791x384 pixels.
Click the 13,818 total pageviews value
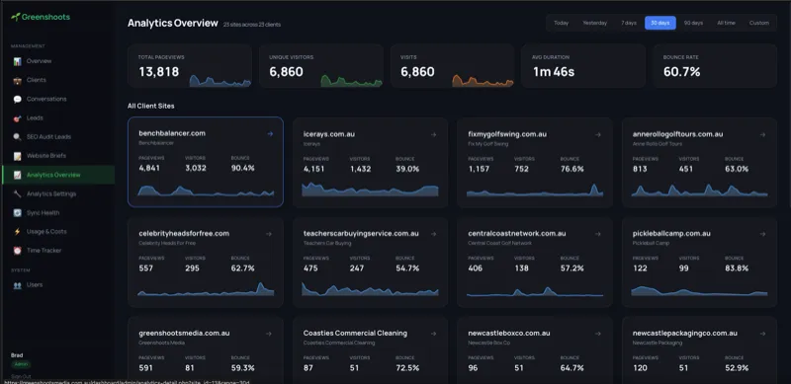click(159, 72)
